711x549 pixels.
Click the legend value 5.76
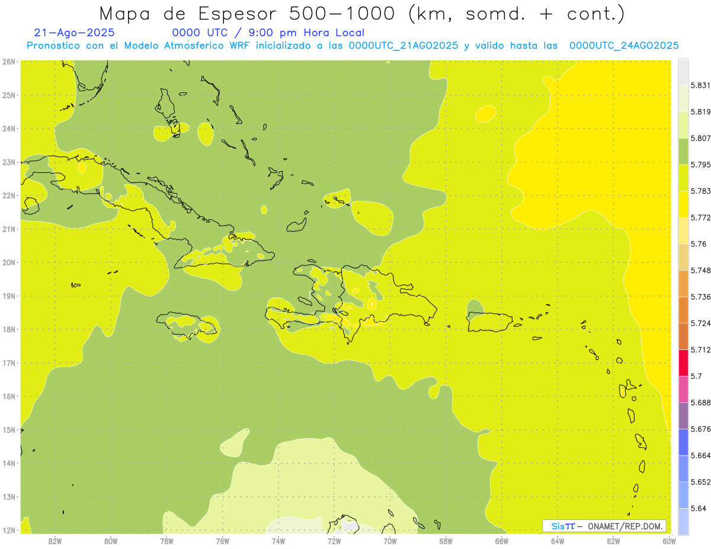pyautogui.click(x=699, y=243)
